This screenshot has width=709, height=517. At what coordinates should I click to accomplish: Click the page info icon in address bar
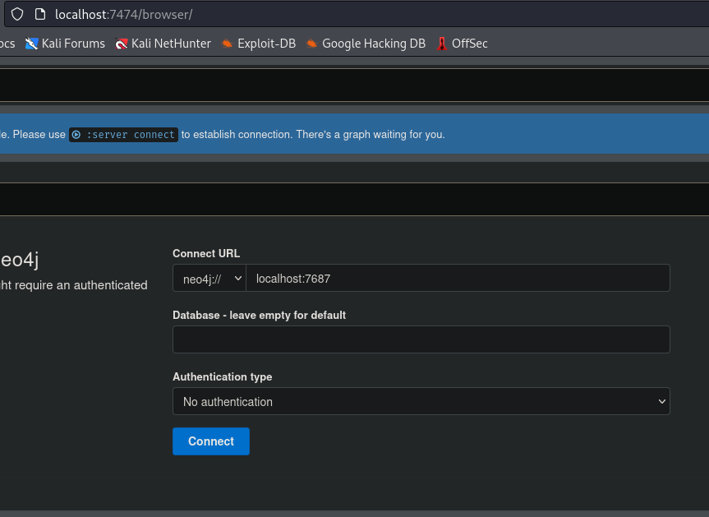tap(40, 15)
